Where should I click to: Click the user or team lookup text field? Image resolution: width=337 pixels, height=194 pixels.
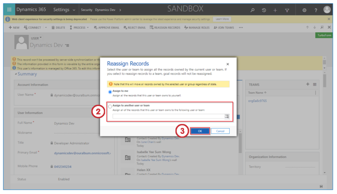coord(168,117)
